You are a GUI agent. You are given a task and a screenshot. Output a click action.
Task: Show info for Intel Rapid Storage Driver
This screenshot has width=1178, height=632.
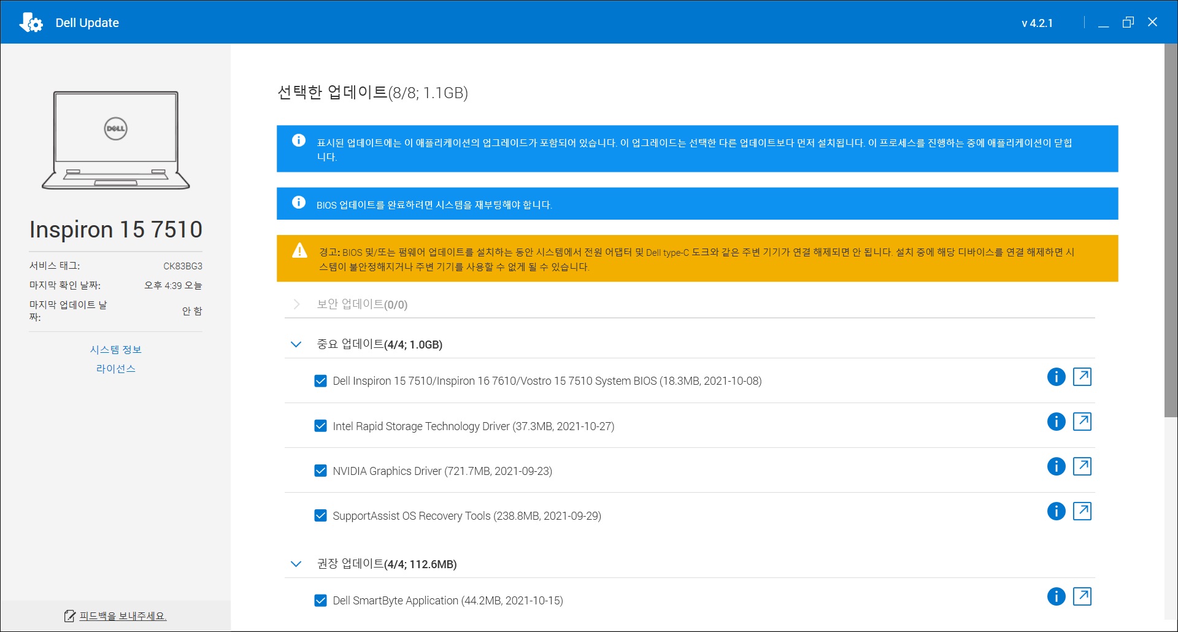pos(1056,422)
